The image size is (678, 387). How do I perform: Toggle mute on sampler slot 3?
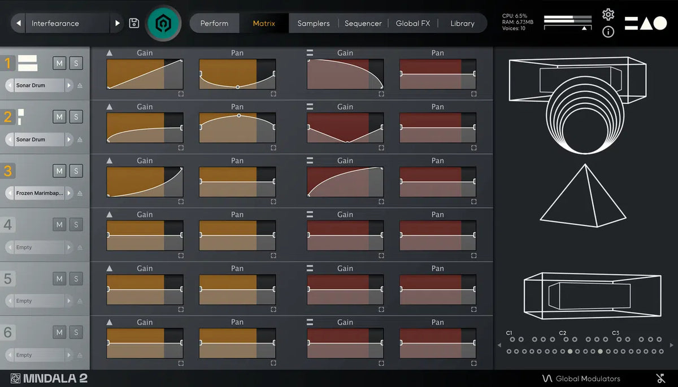[x=59, y=171]
